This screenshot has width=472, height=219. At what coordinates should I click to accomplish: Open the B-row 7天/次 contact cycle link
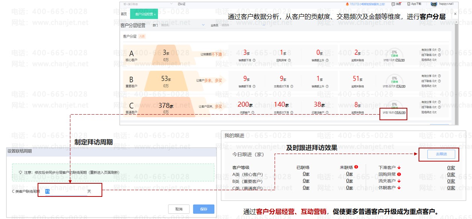coord(401,86)
